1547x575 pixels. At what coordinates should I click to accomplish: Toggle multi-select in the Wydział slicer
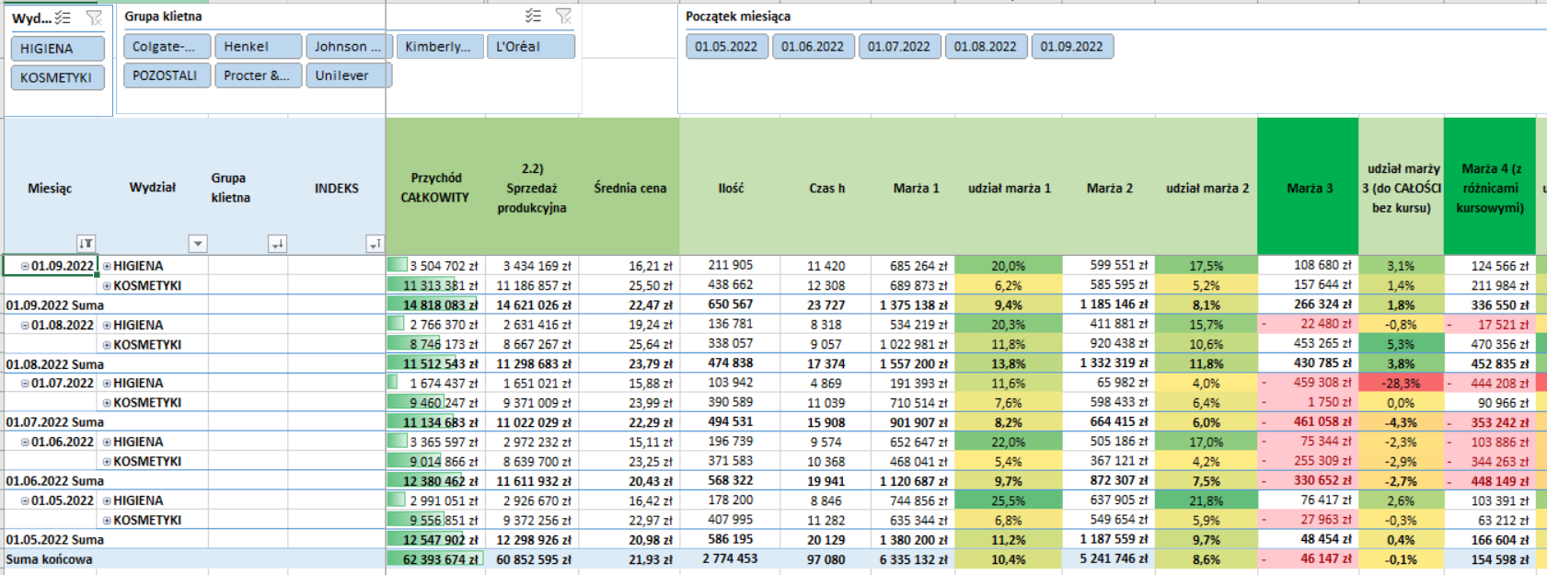click(63, 17)
